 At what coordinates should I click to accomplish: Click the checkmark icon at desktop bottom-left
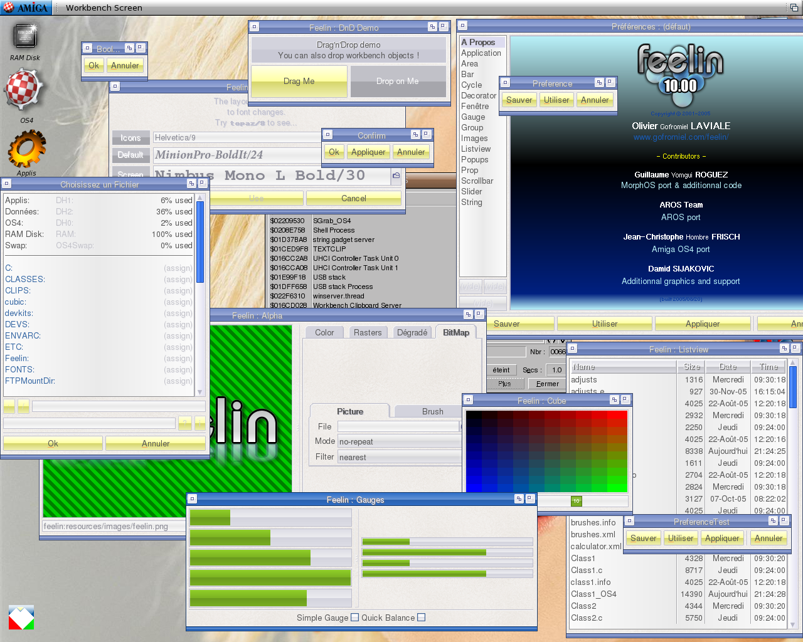pos(21,618)
